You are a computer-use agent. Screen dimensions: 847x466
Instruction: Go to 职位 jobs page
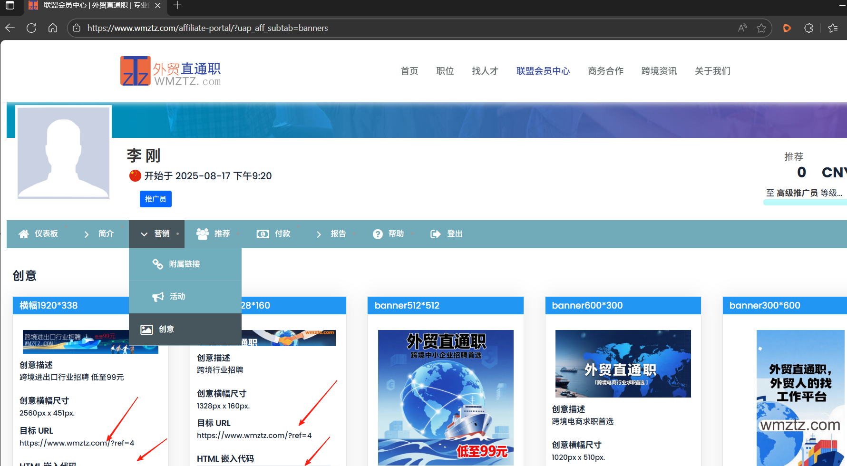click(x=445, y=71)
